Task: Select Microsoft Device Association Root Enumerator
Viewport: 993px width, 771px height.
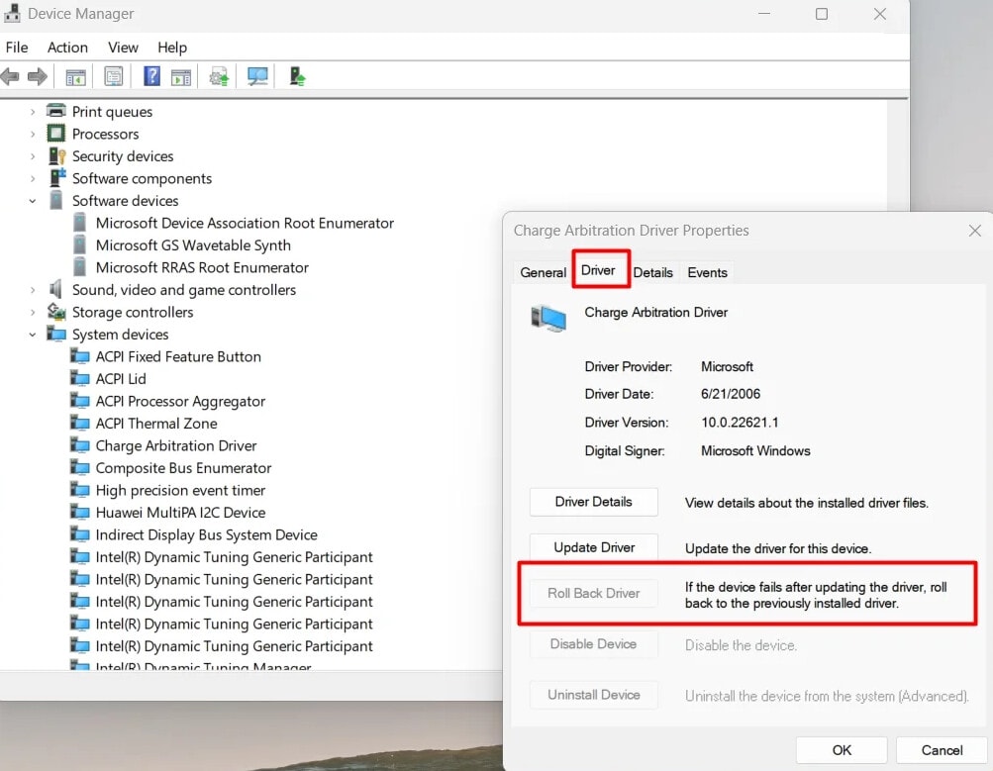Action: coord(245,223)
